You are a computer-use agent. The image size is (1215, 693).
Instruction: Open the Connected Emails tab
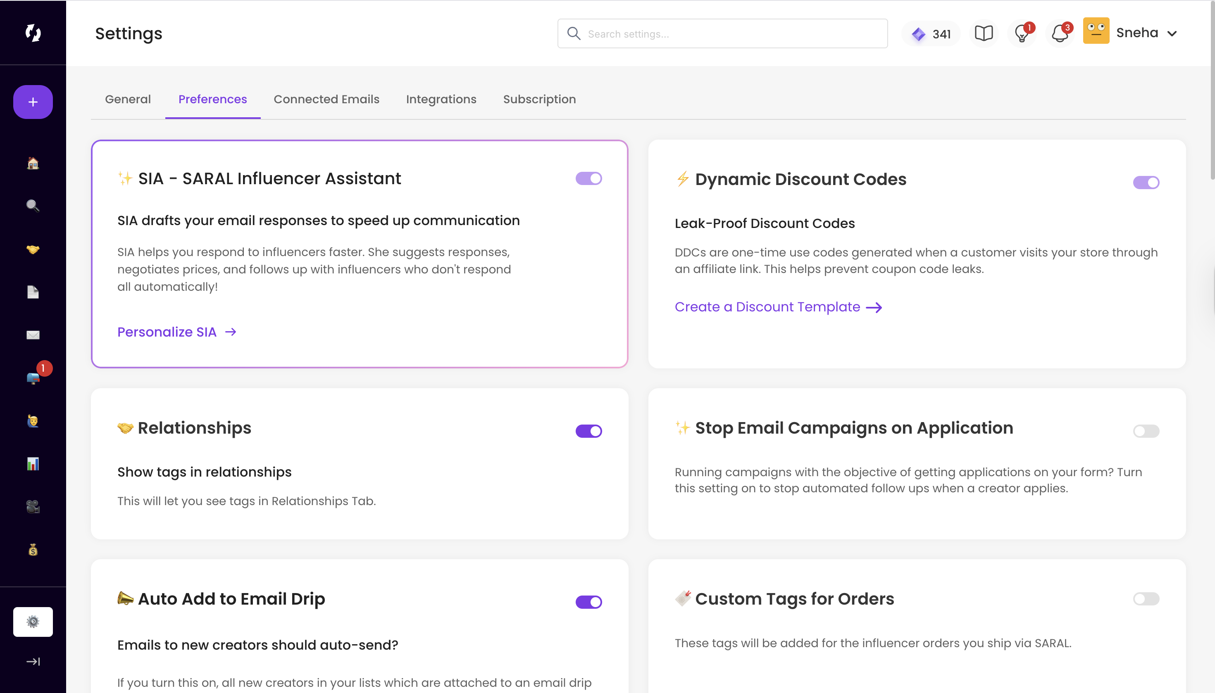pyautogui.click(x=326, y=99)
